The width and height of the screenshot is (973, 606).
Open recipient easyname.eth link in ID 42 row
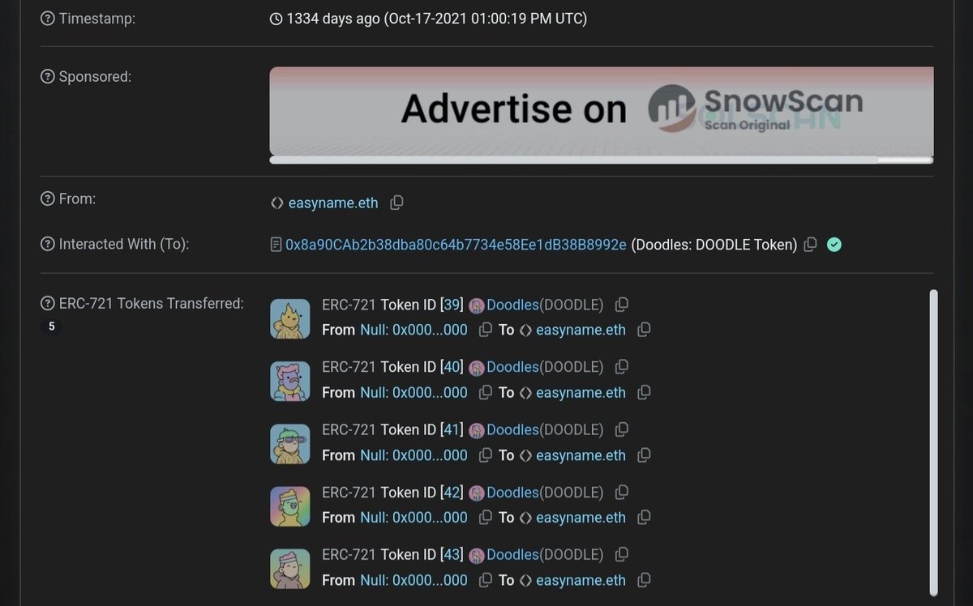[581, 517]
